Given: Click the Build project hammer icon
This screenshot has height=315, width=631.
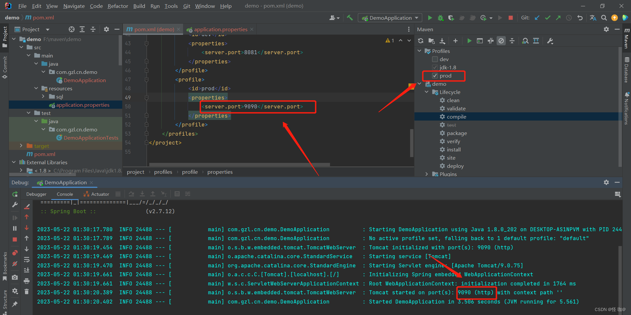Looking at the screenshot, I should tap(350, 18).
